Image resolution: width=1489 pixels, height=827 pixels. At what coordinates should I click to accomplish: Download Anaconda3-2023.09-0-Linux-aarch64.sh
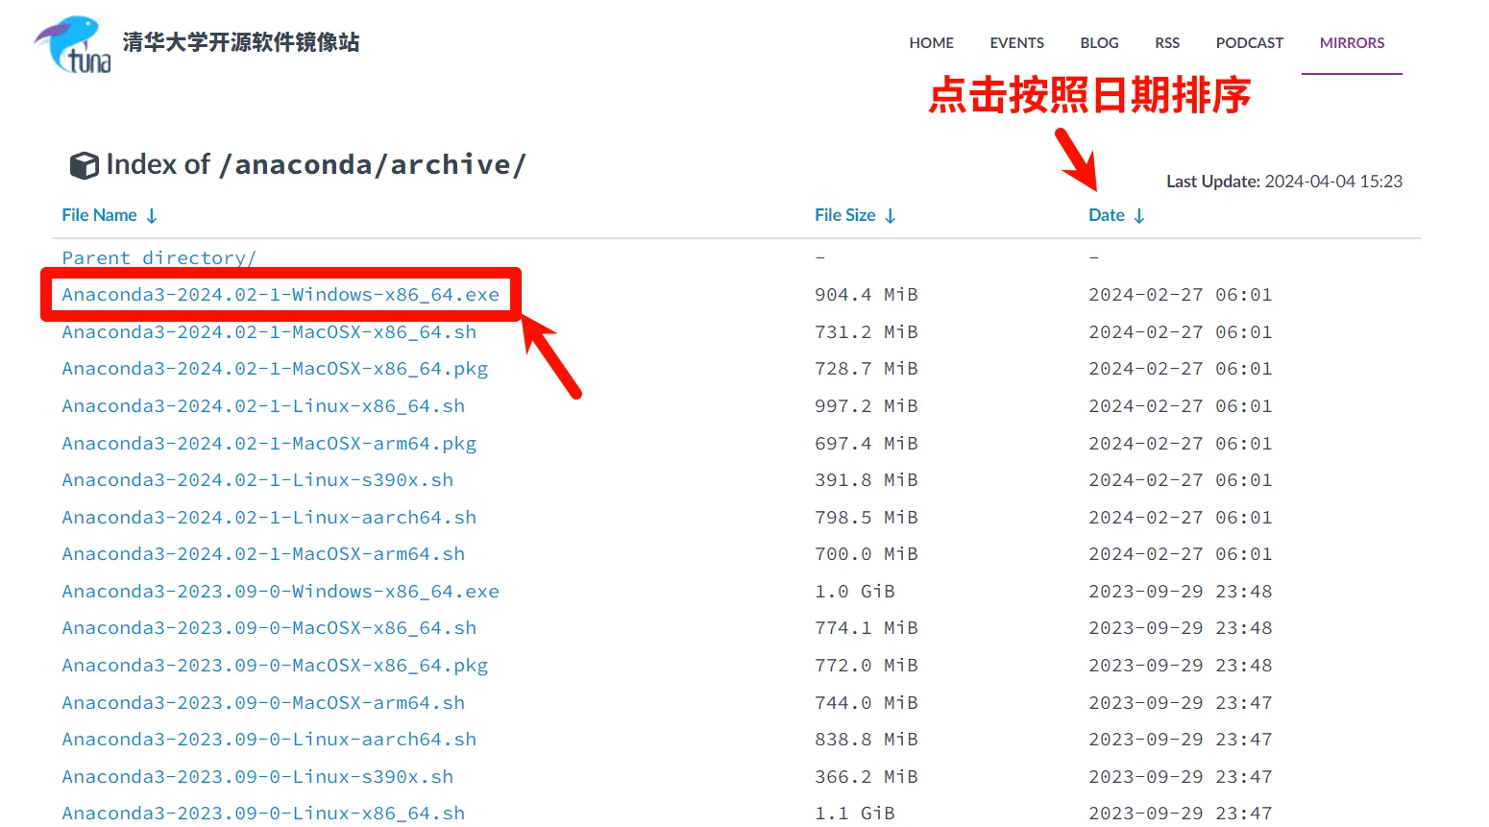pyautogui.click(x=269, y=740)
